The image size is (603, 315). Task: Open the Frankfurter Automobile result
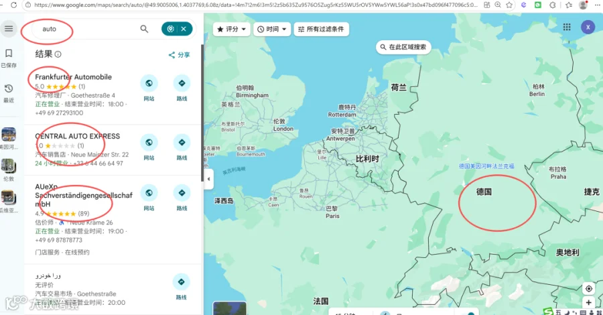click(x=74, y=77)
